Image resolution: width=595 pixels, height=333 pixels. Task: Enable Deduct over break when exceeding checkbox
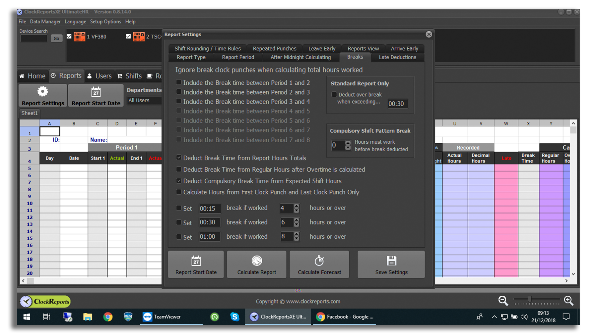(334, 95)
